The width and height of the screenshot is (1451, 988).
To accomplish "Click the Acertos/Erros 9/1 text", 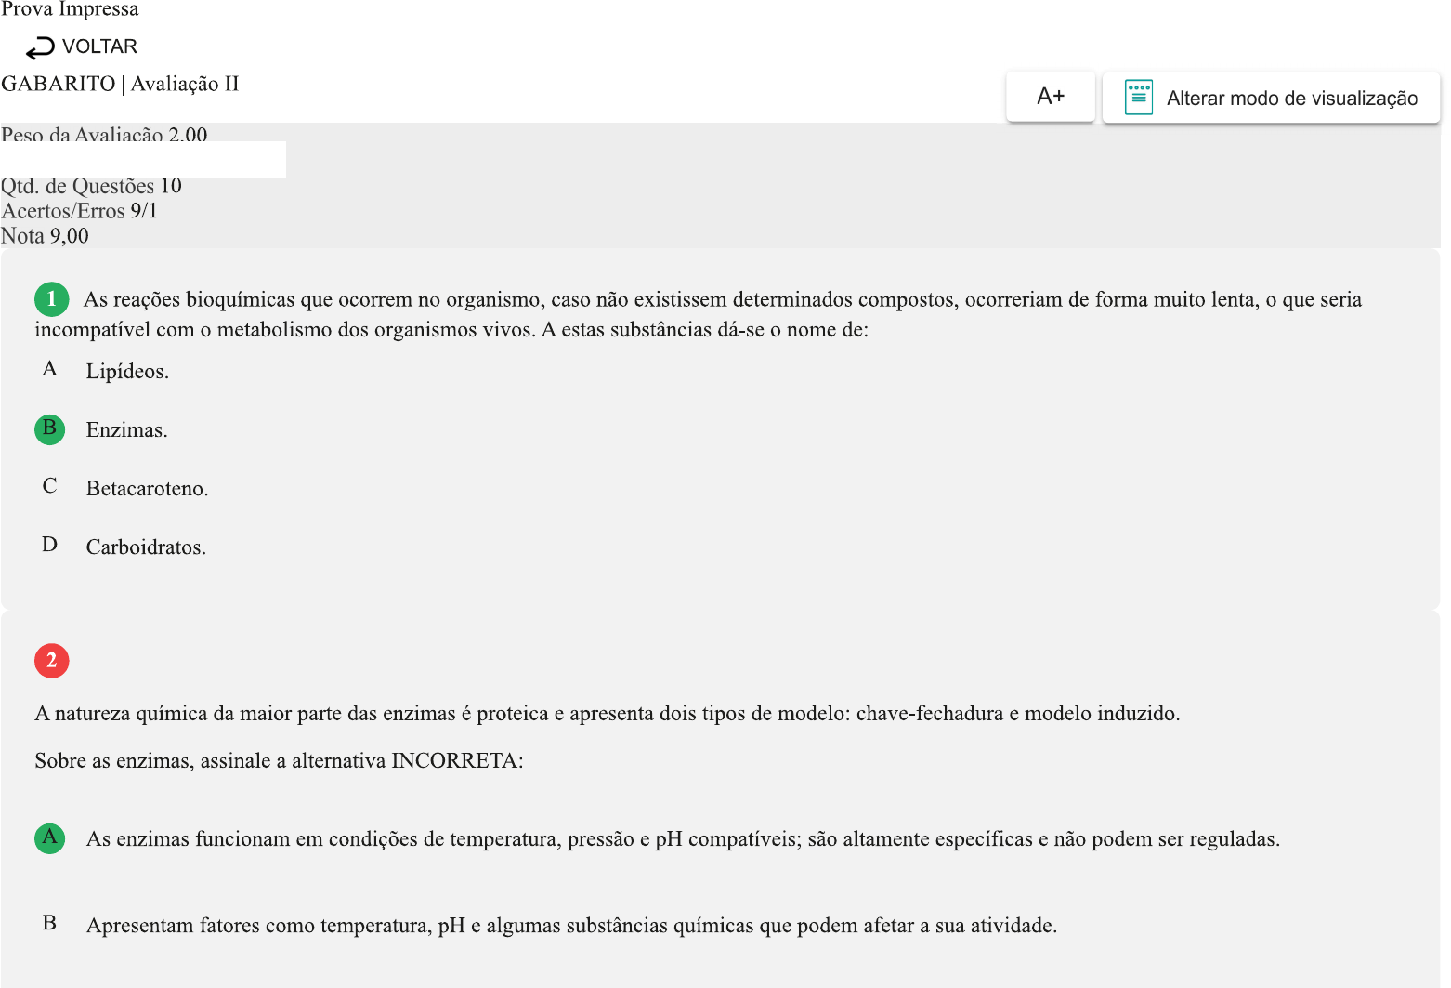I will (79, 211).
